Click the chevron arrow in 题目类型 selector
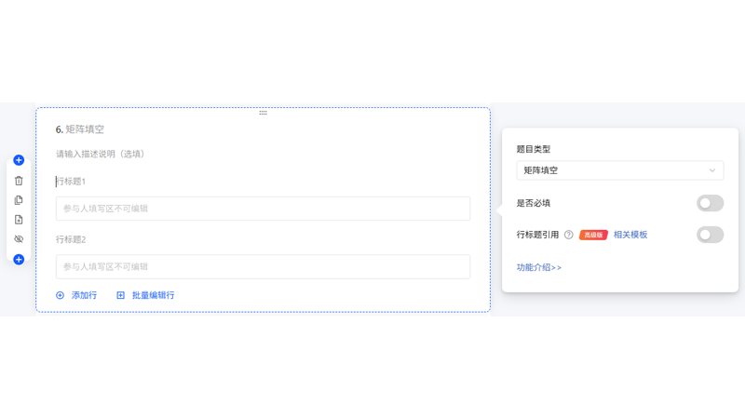Viewport: 745px width, 419px height. coord(712,170)
